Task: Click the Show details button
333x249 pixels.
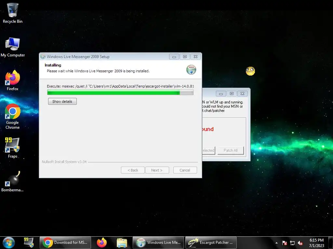Action: pyautogui.click(x=62, y=101)
